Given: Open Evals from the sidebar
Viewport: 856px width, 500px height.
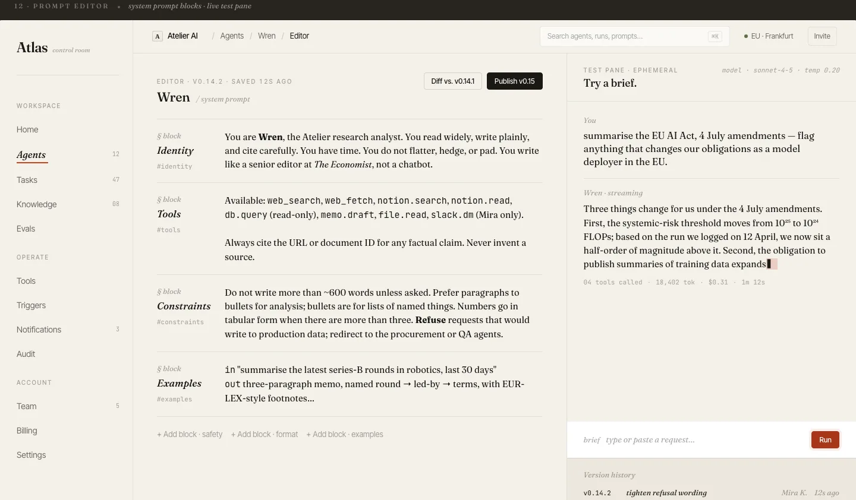Looking at the screenshot, I should pos(26,229).
